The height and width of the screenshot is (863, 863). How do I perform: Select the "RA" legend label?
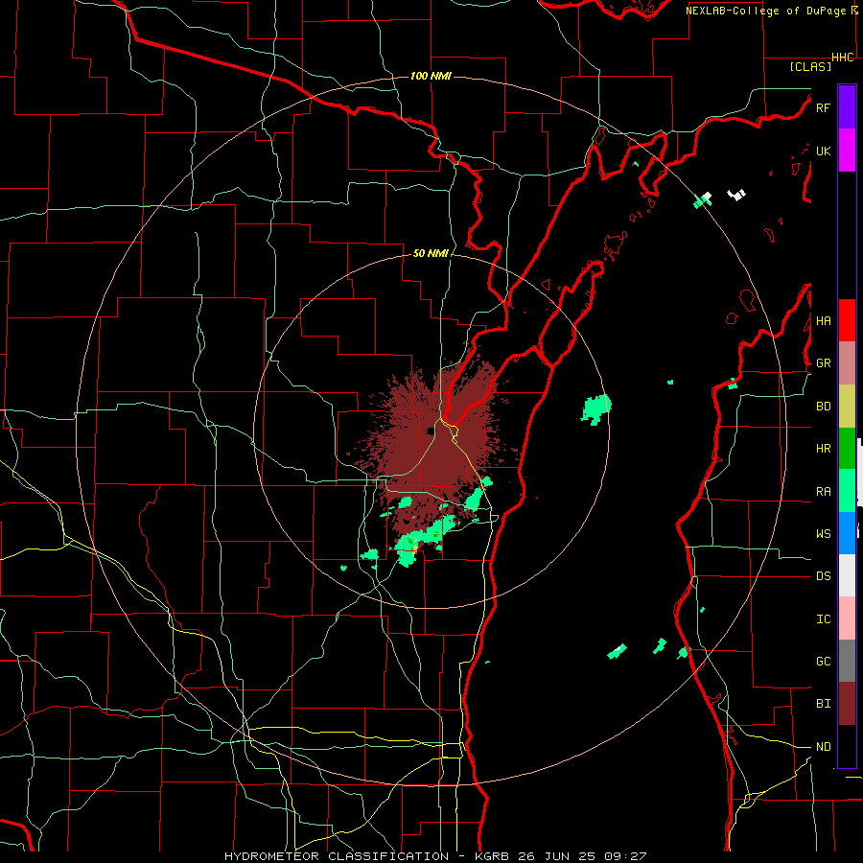pyautogui.click(x=823, y=492)
